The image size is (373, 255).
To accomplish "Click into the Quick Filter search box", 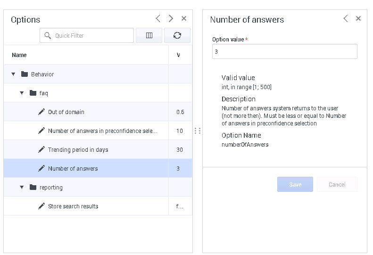I will pos(92,35).
